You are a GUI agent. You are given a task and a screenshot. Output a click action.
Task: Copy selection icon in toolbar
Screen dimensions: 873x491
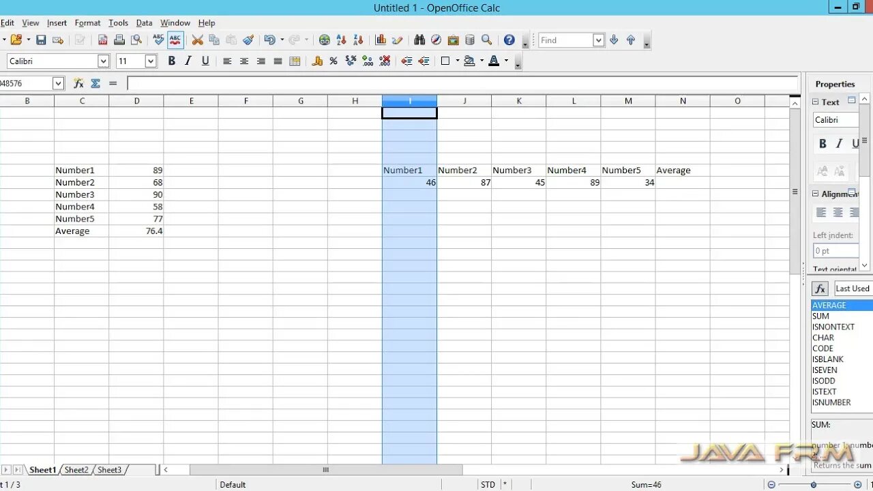coord(214,40)
